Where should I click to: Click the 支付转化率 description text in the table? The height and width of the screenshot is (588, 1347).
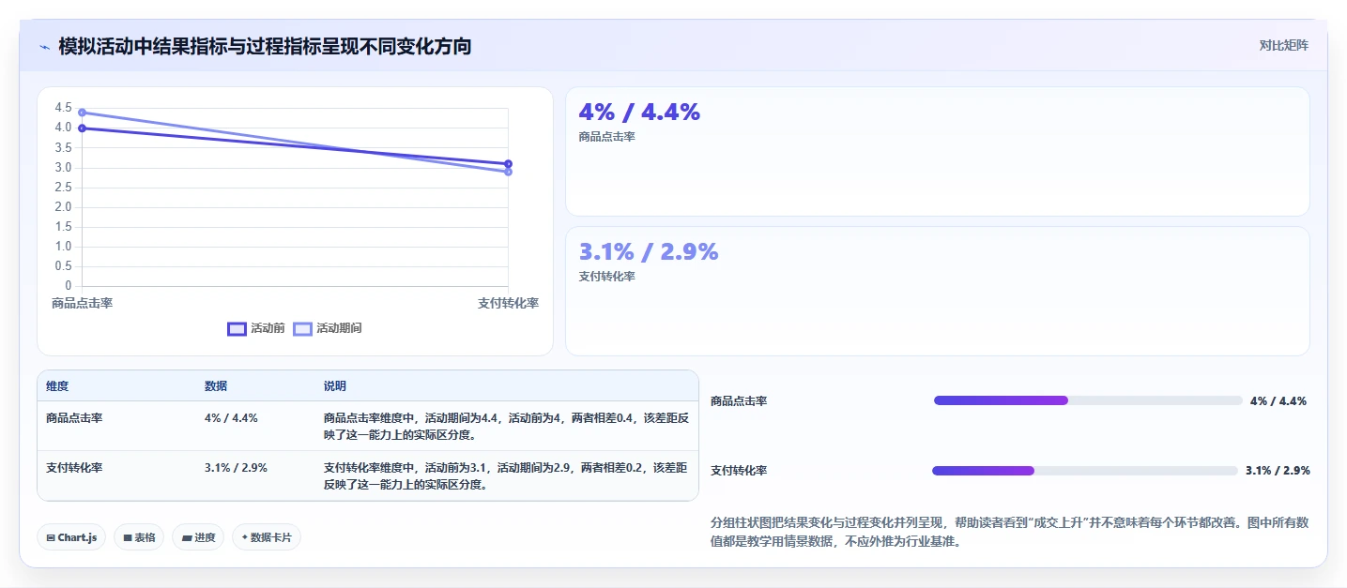[506, 475]
